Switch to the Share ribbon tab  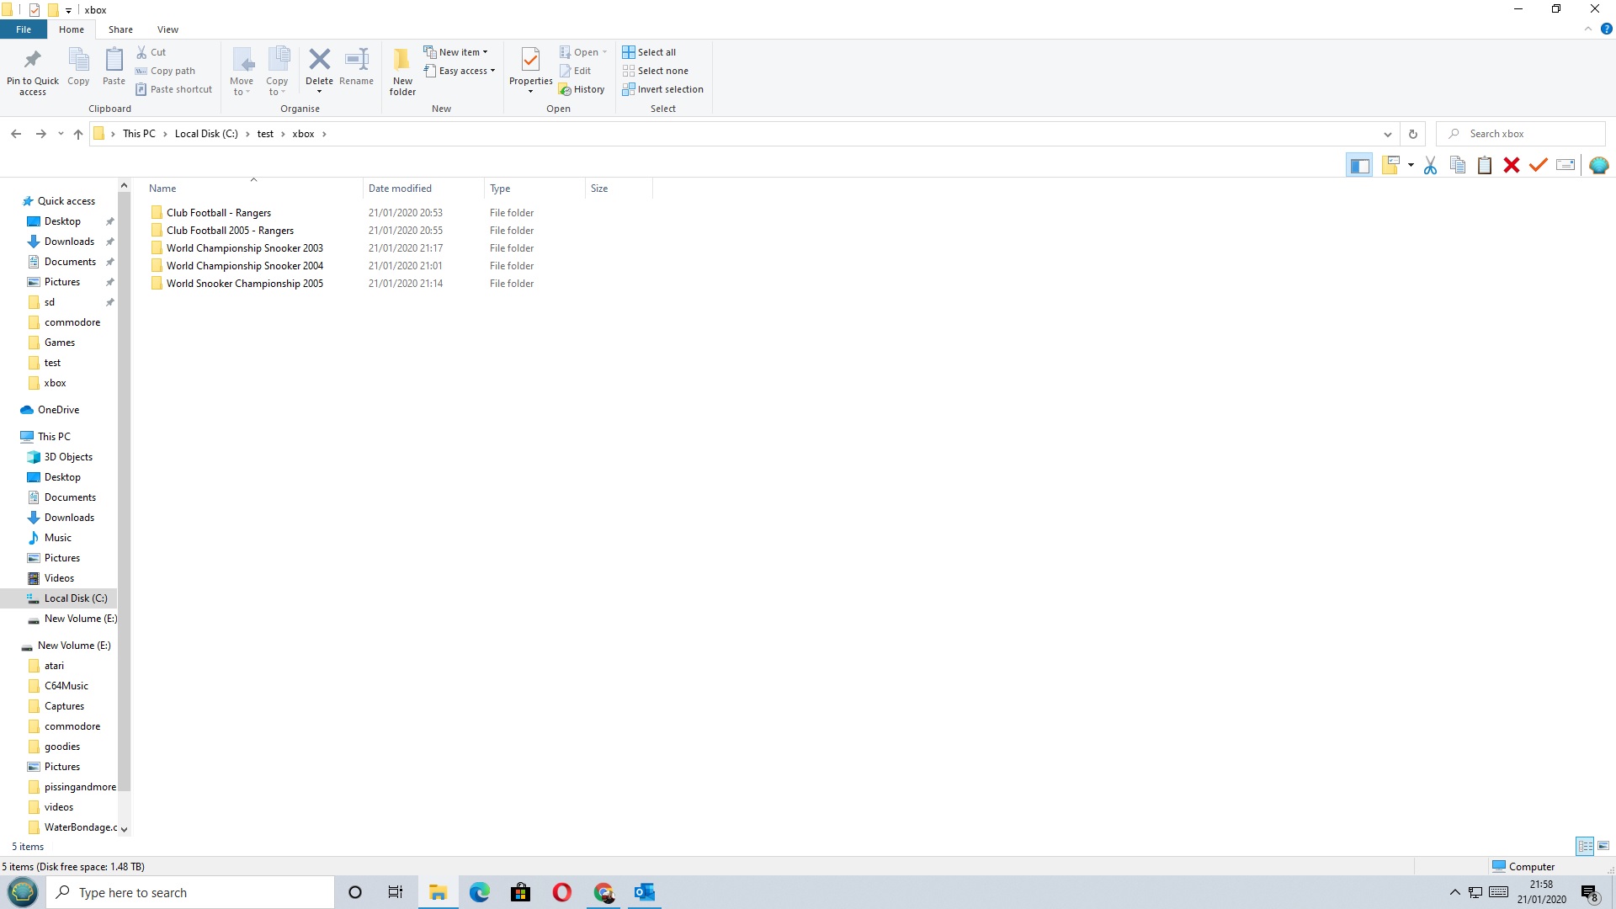click(120, 29)
